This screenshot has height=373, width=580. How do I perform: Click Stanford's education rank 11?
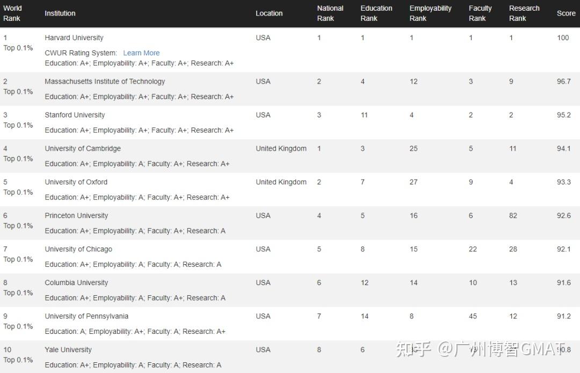coord(364,115)
